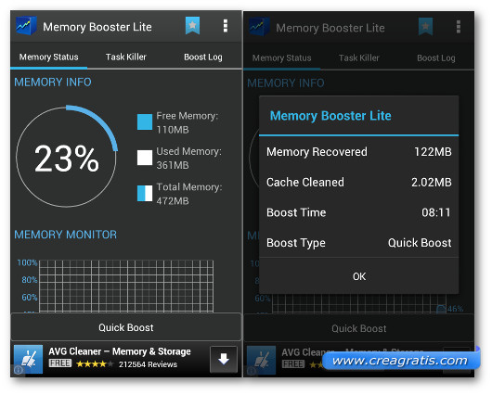Tap the star bookmark icon, left screen
This screenshot has height=395, width=492.
(x=192, y=26)
